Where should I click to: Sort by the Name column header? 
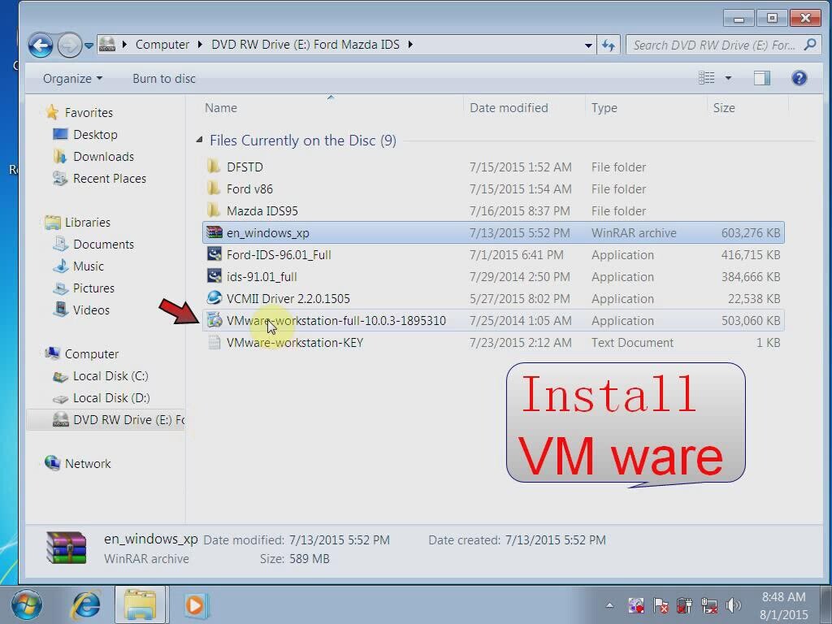[221, 108]
